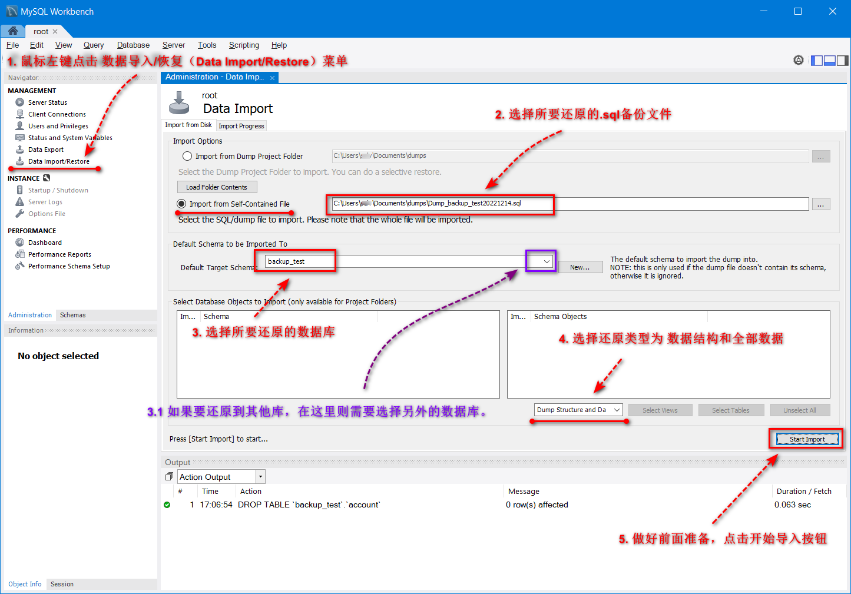
Task: Switch to Import Progress tab
Action: 241,126
